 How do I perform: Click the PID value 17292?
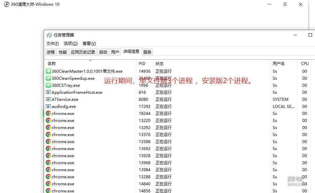click(x=145, y=107)
